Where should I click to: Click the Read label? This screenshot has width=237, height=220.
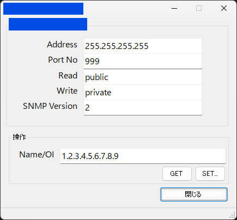click(x=68, y=76)
